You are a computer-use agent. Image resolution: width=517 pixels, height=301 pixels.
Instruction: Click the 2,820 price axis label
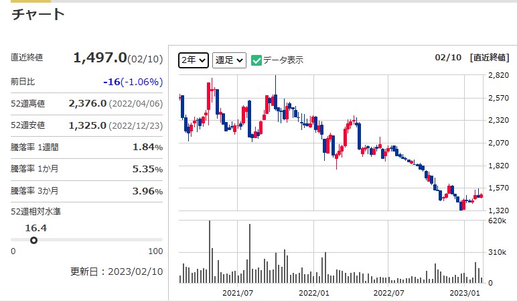coord(498,75)
